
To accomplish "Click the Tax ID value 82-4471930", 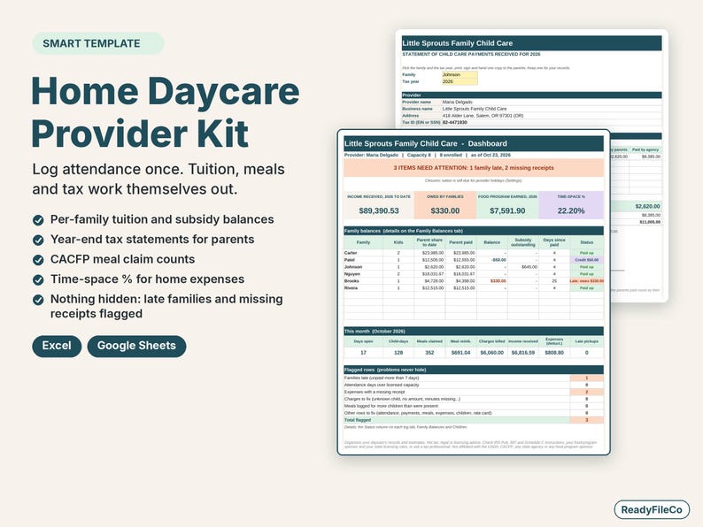I will [454, 122].
